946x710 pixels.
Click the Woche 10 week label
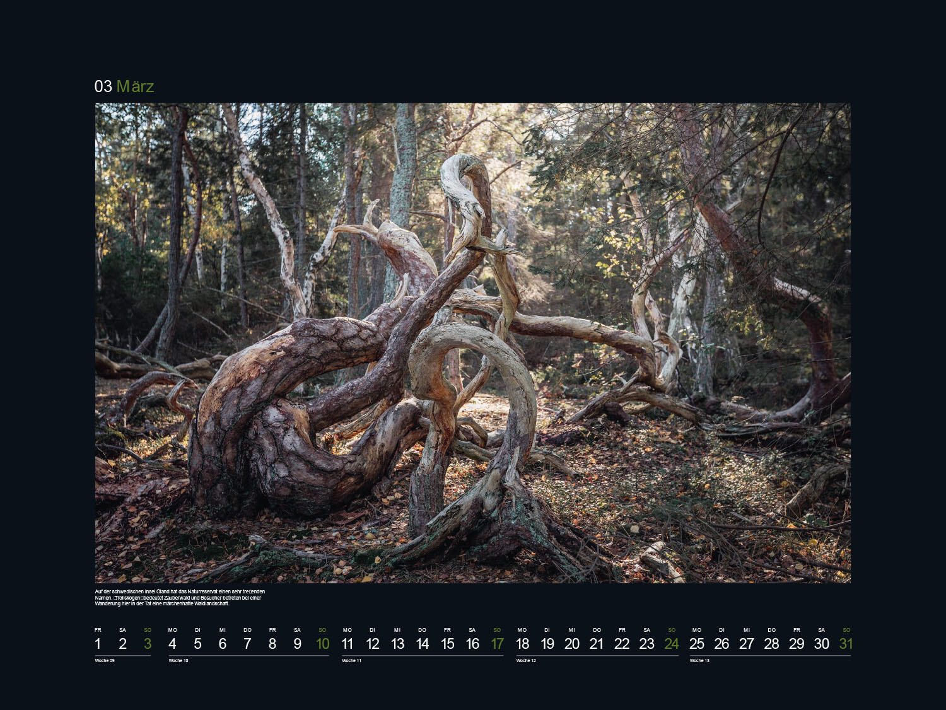[178, 661]
